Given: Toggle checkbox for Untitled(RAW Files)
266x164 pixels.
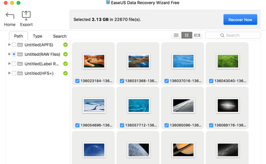Looking at the screenshot, I should click(14, 54).
